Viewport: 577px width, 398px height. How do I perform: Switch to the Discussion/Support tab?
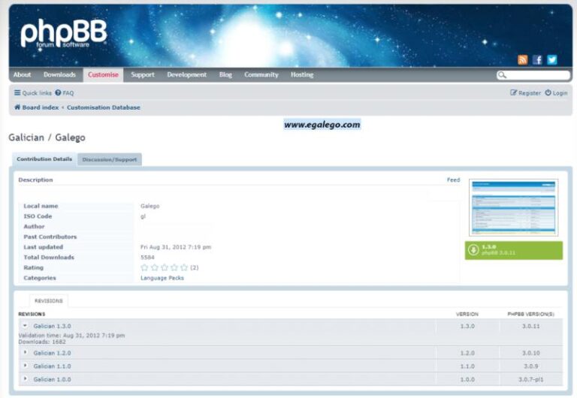109,160
